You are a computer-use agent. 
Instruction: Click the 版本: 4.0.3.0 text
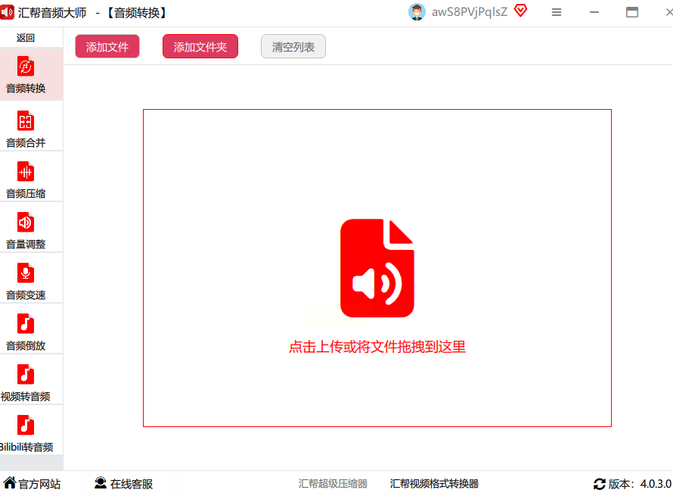pos(640,484)
